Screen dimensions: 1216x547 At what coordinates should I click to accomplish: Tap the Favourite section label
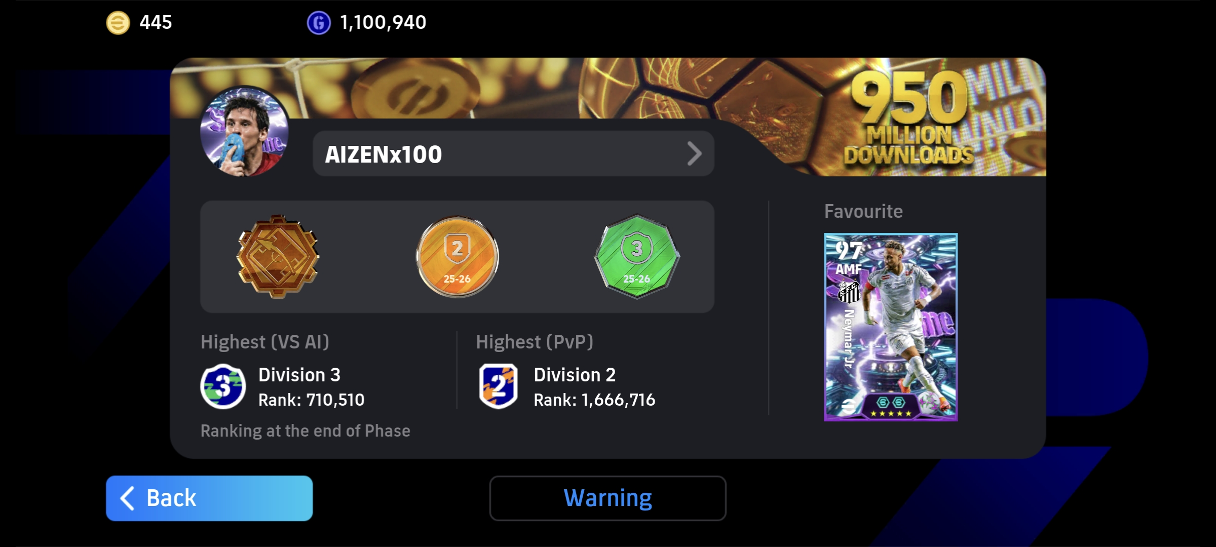[x=863, y=211]
